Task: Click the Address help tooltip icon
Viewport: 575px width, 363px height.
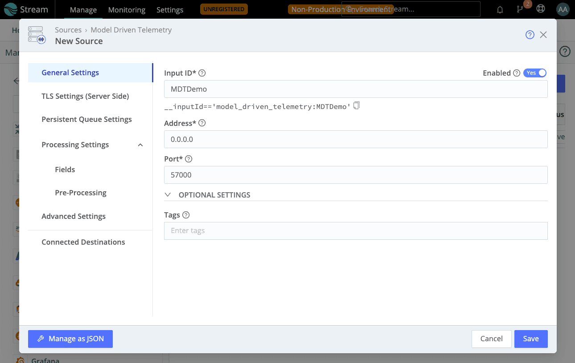Action: coord(202,123)
